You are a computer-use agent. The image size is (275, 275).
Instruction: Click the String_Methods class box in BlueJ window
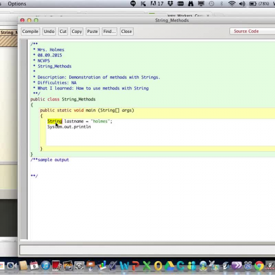point(9,37)
